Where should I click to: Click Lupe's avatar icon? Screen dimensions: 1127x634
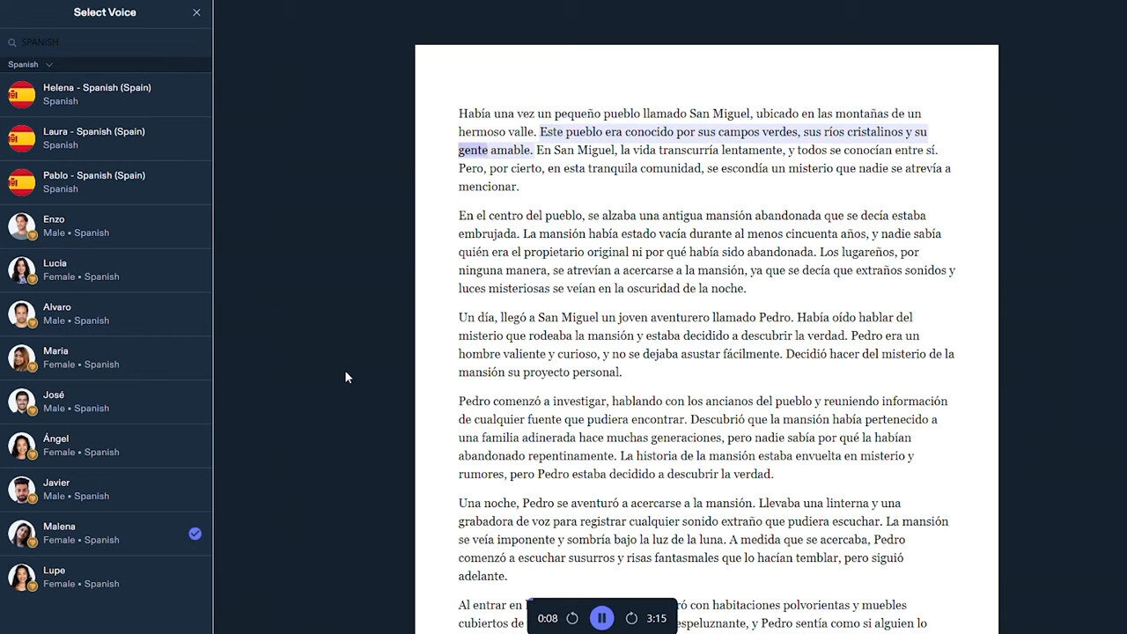pos(21,577)
